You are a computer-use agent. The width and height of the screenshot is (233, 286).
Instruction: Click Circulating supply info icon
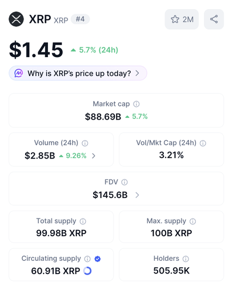click(x=87, y=259)
